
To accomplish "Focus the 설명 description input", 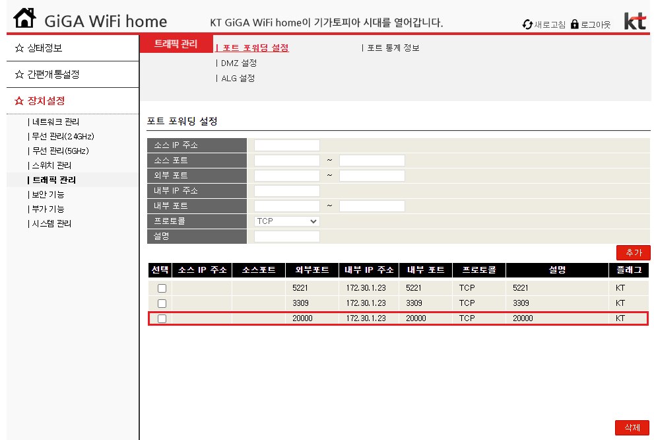I will pyautogui.click(x=287, y=237).
